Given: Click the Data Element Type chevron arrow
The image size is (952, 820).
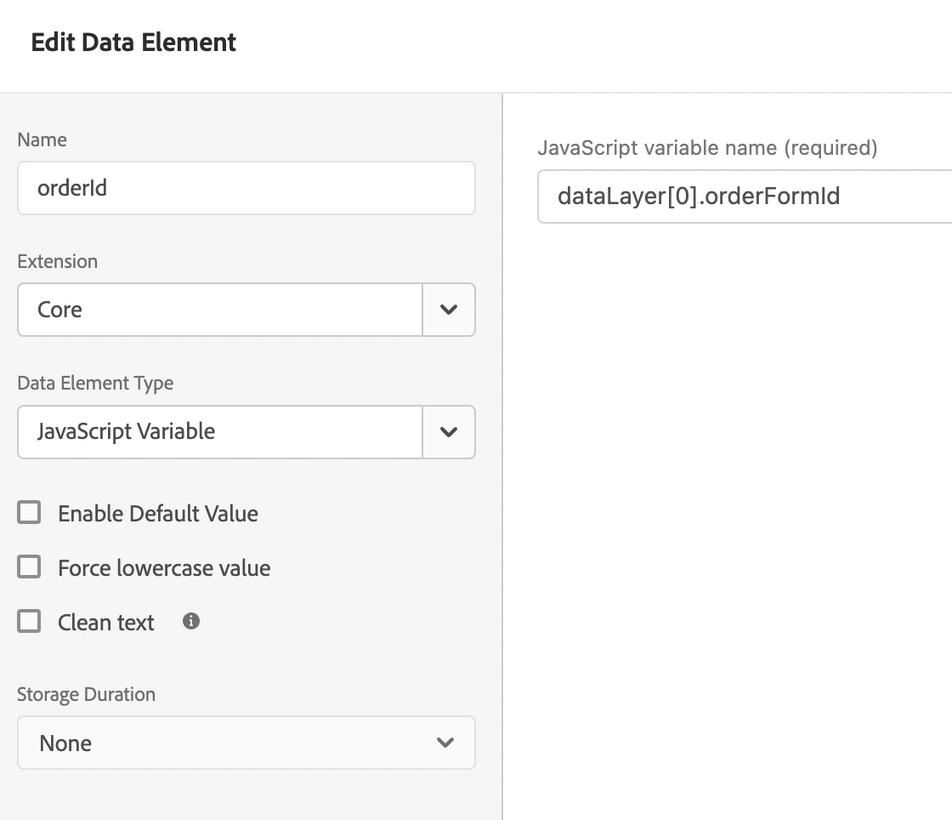Looking at the screenshot, I should coord(449,431).
